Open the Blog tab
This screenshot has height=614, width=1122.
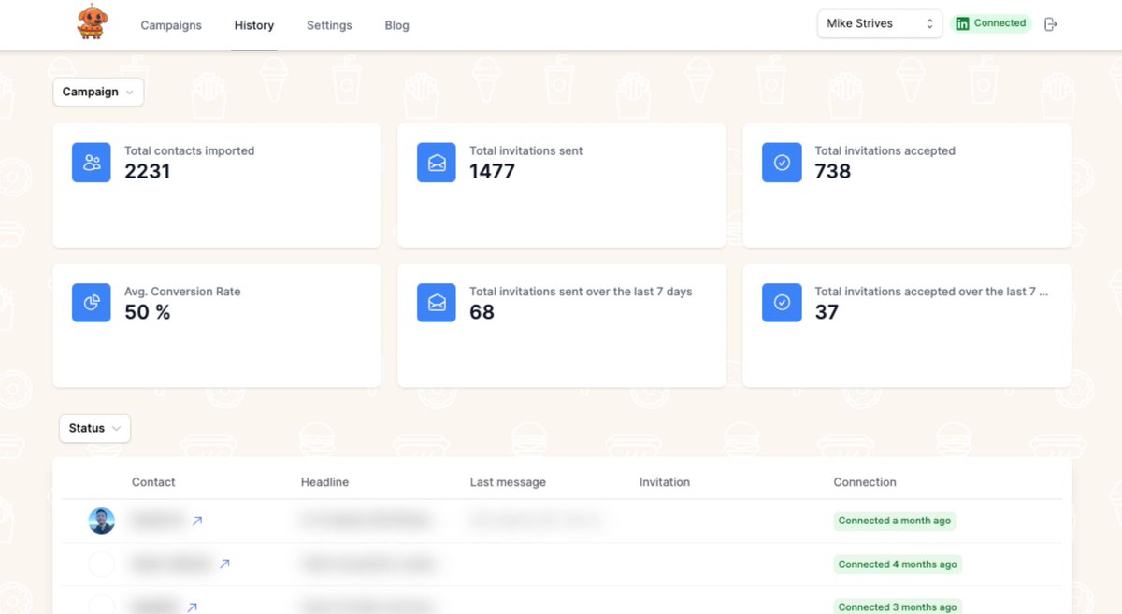point(396,25)
